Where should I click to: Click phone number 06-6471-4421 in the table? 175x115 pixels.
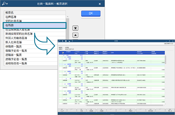pos(141,80)
